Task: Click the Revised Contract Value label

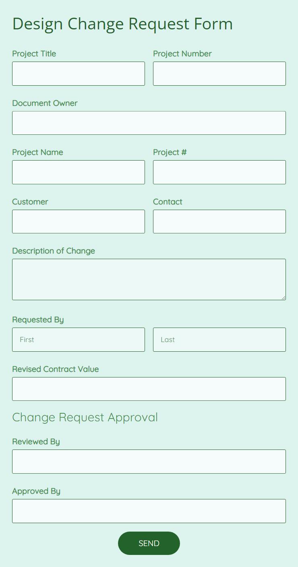Action: pos(56,369)
